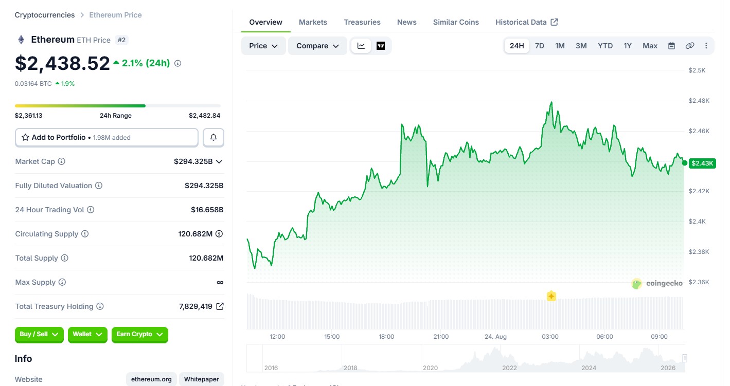Click the #2 rank badge
Viewport: 730px width, 386px height.
121,40
